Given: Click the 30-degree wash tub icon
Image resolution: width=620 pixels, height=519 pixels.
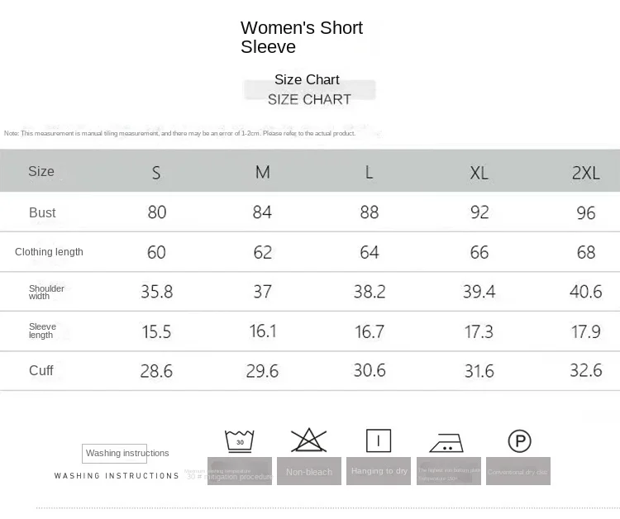Looking at the screenshot, I should pyautogui.click(x=240, y=440).
